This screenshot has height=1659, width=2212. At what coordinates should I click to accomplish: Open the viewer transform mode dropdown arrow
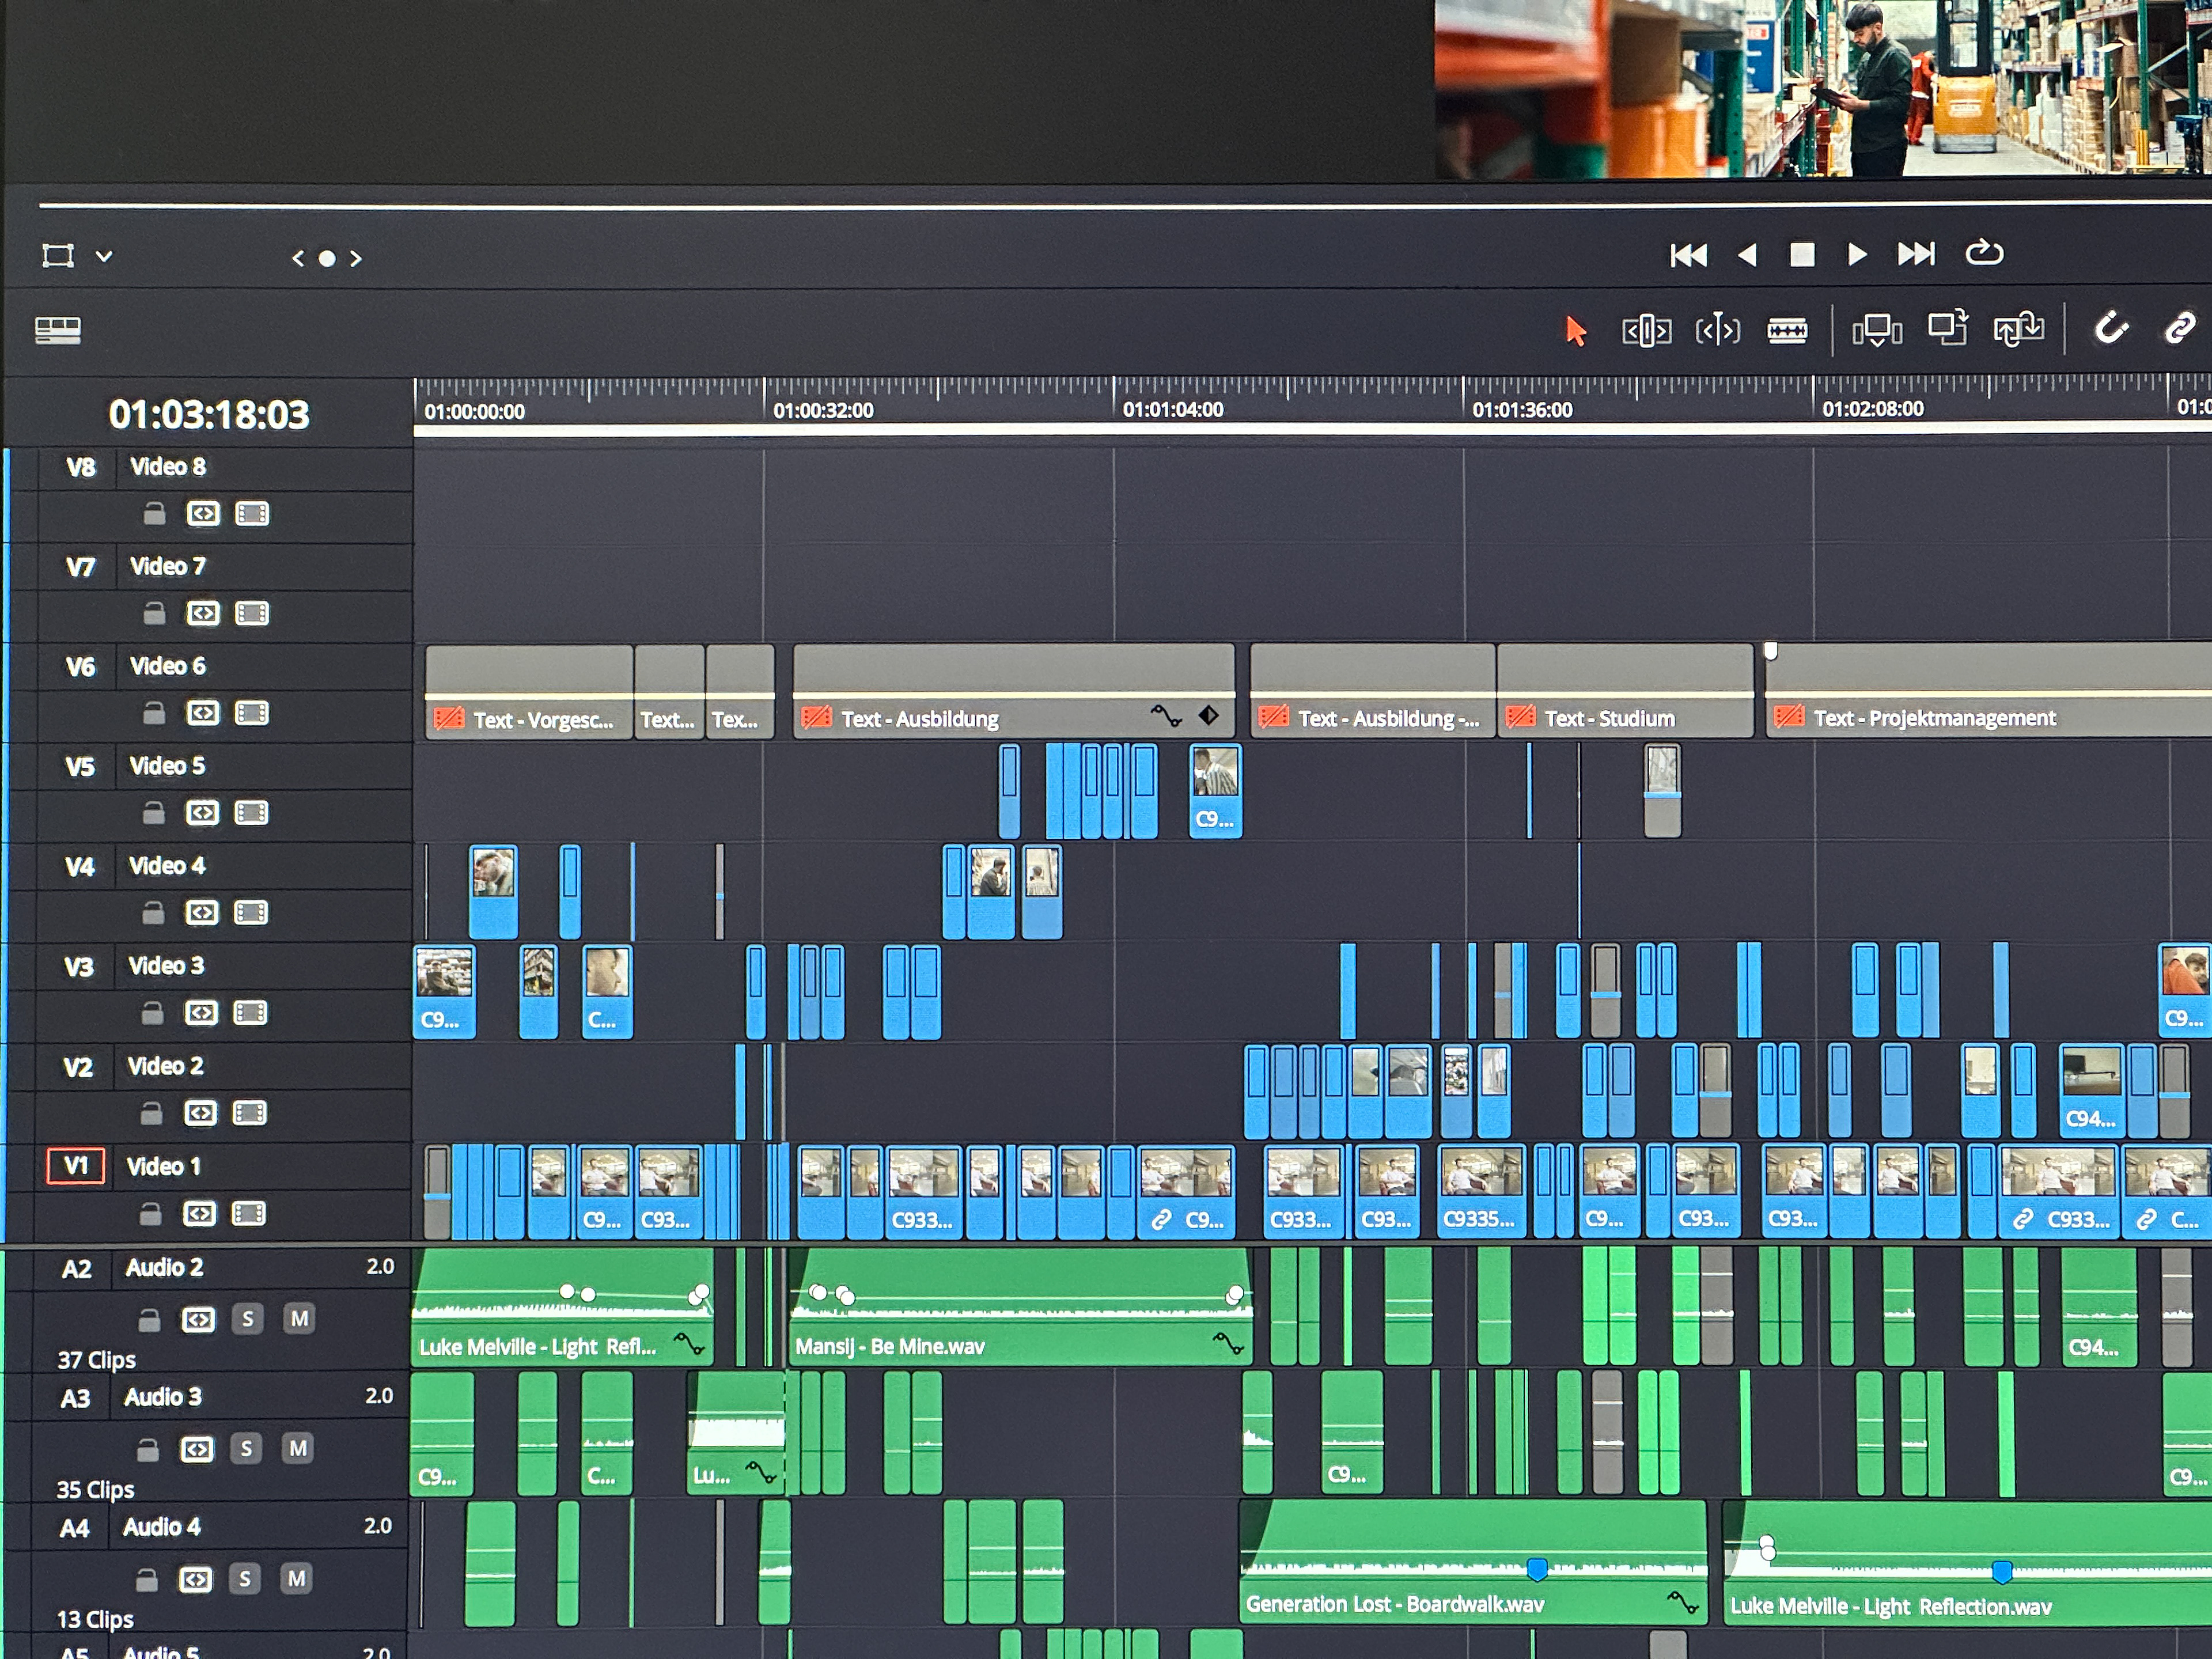pyautogui.click(x=104, y=257)
